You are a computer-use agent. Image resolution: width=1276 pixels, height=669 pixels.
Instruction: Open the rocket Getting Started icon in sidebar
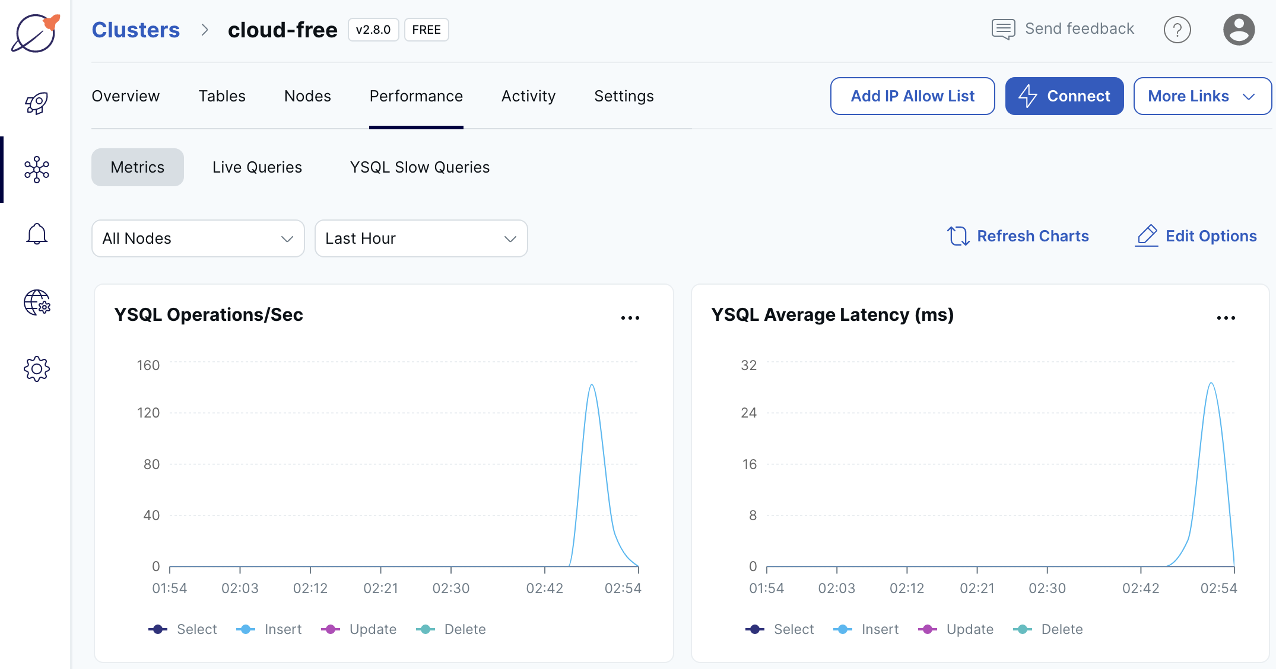point(36,103)
